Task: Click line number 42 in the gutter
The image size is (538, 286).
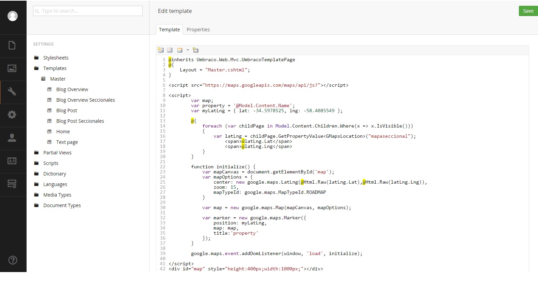Action: [x=162, y=269]
